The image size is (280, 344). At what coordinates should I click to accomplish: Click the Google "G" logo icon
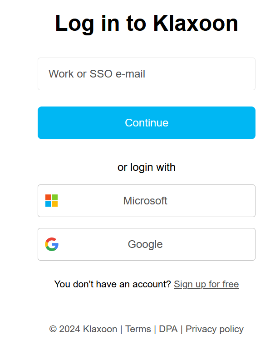(52, 244)
